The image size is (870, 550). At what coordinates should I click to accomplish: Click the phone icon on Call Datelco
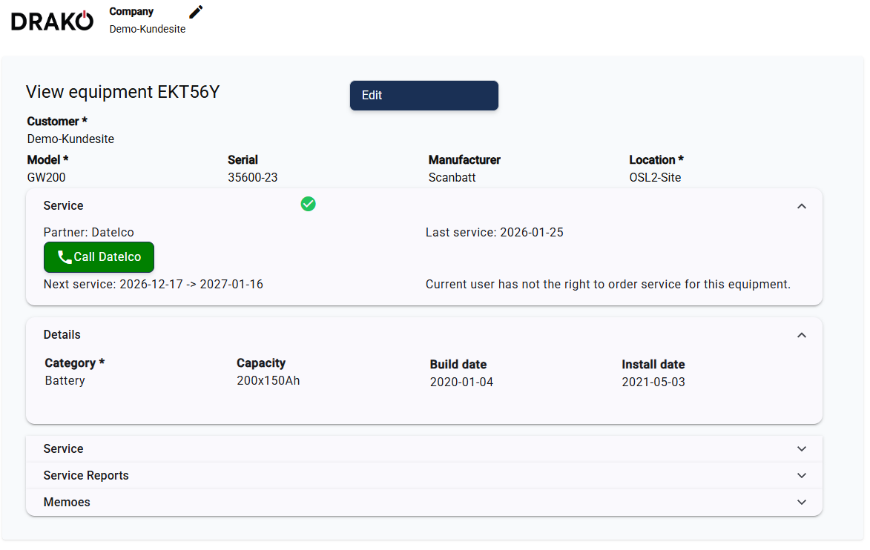[65, 257]
